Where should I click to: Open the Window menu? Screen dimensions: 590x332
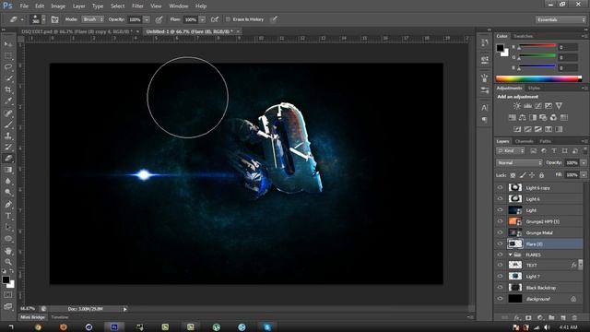click(x=178, y=6)
